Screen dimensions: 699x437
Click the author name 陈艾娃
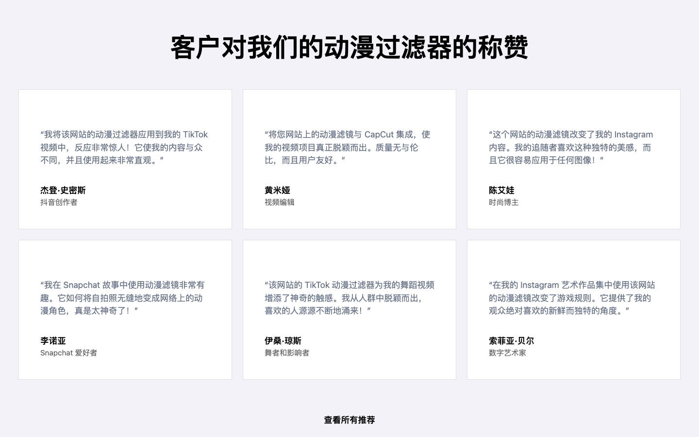(x=501, y=190)
